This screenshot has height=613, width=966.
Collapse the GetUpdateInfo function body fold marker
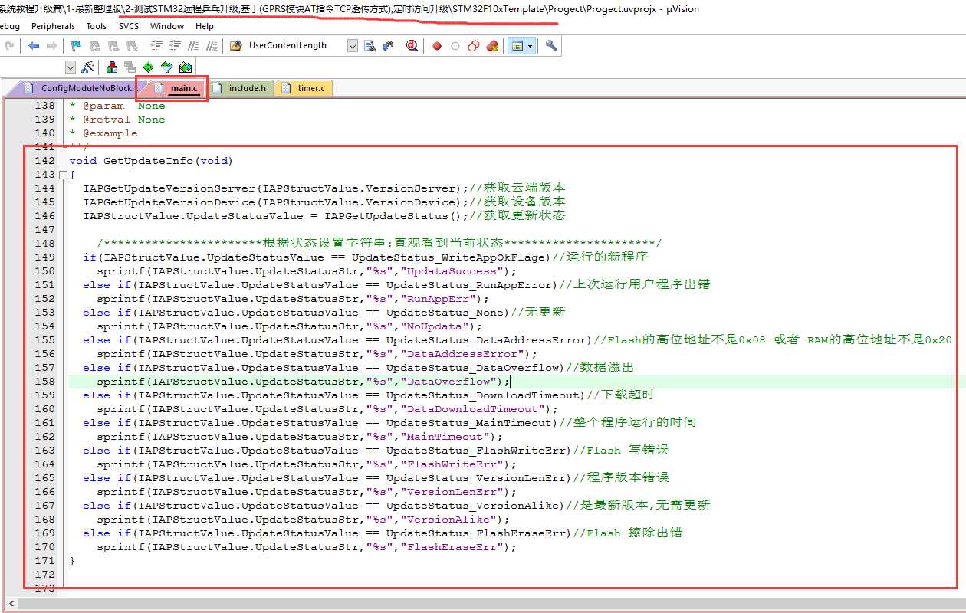tap(63, 175)
